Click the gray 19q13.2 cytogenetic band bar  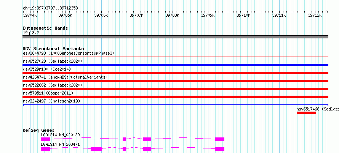point(176,37)
